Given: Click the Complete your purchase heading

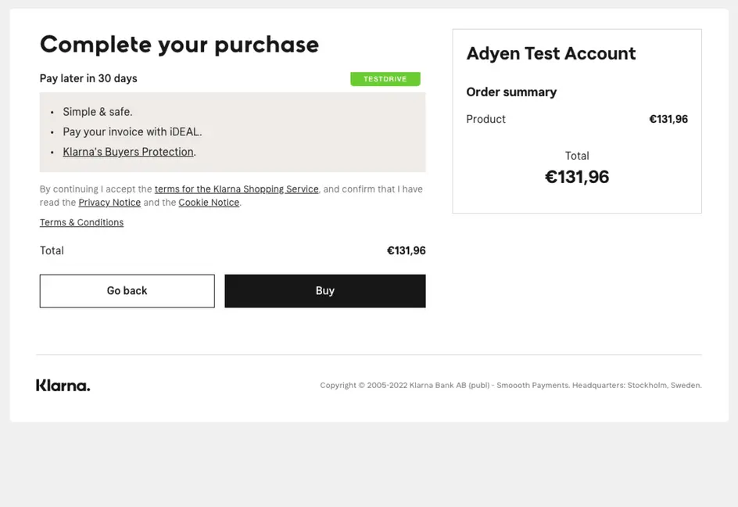Looking at the screenshot, I should [x=179, y=45].
